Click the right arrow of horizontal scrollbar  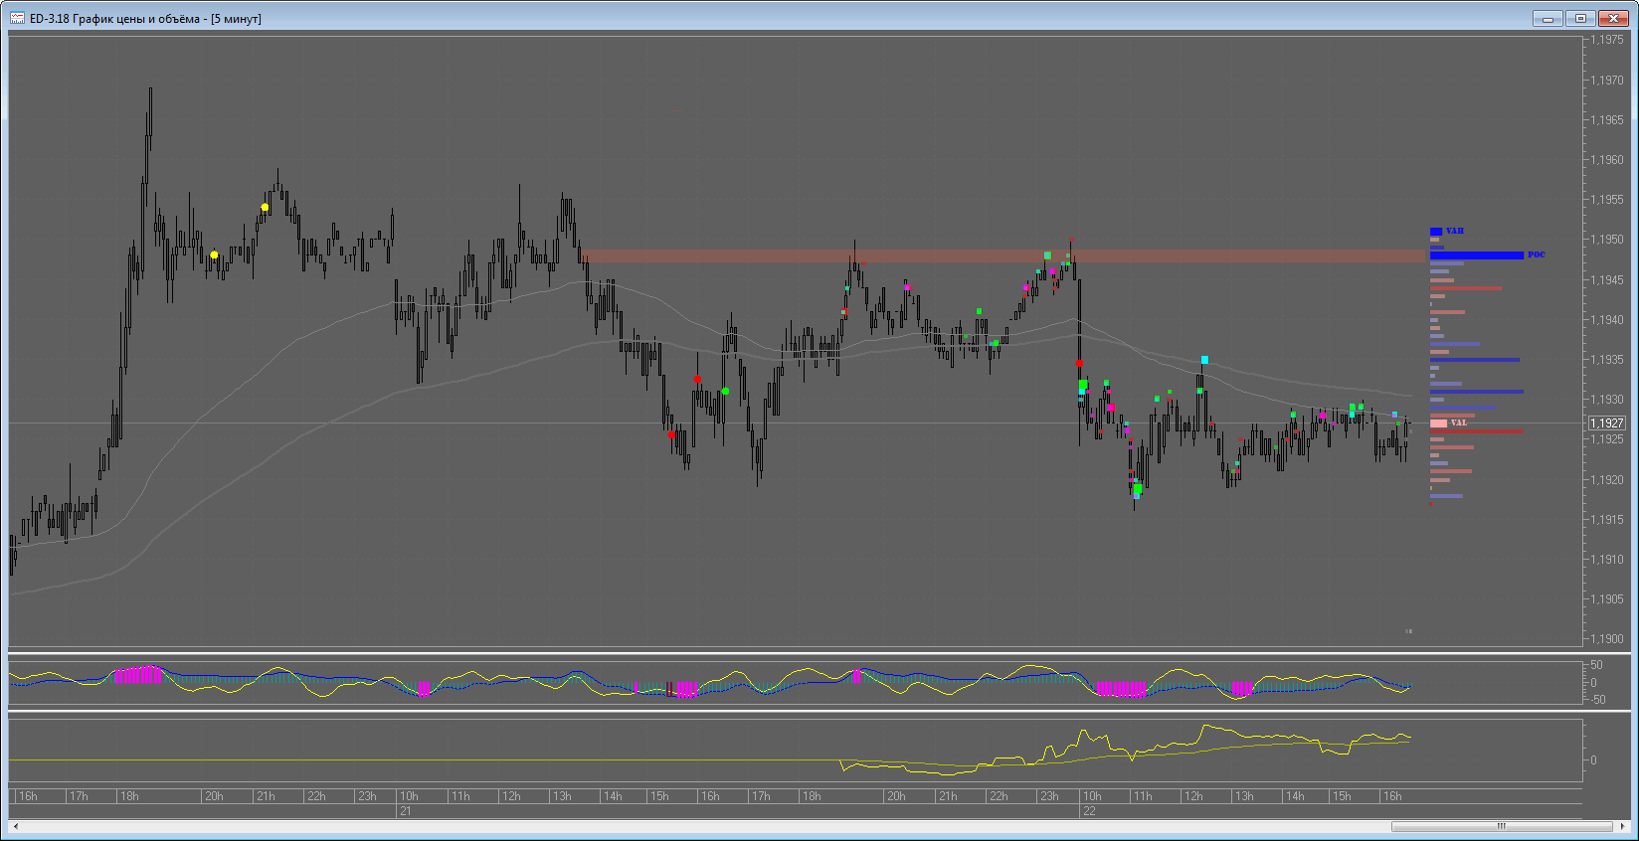(x=1623, y=826)
